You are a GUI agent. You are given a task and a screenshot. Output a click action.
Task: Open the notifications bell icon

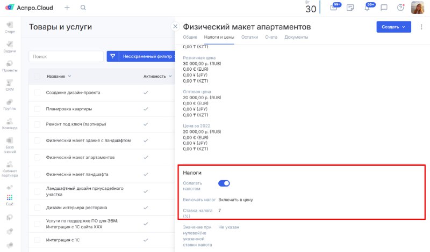coord(367,8)
